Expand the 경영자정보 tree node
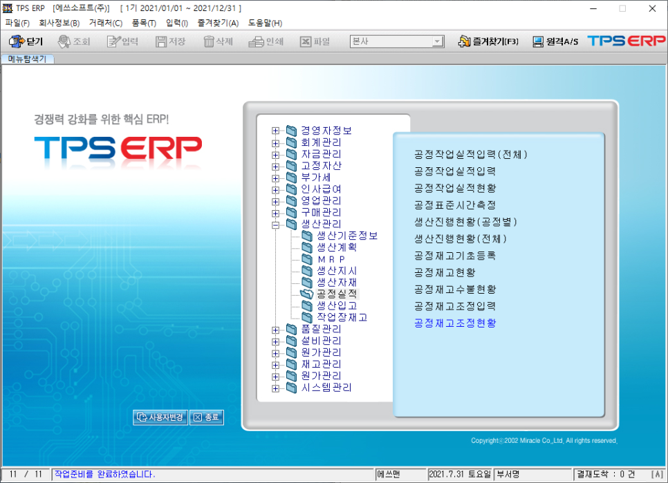Image resolution: width=668 pixels, height=483 pixels. pos(276,131)
